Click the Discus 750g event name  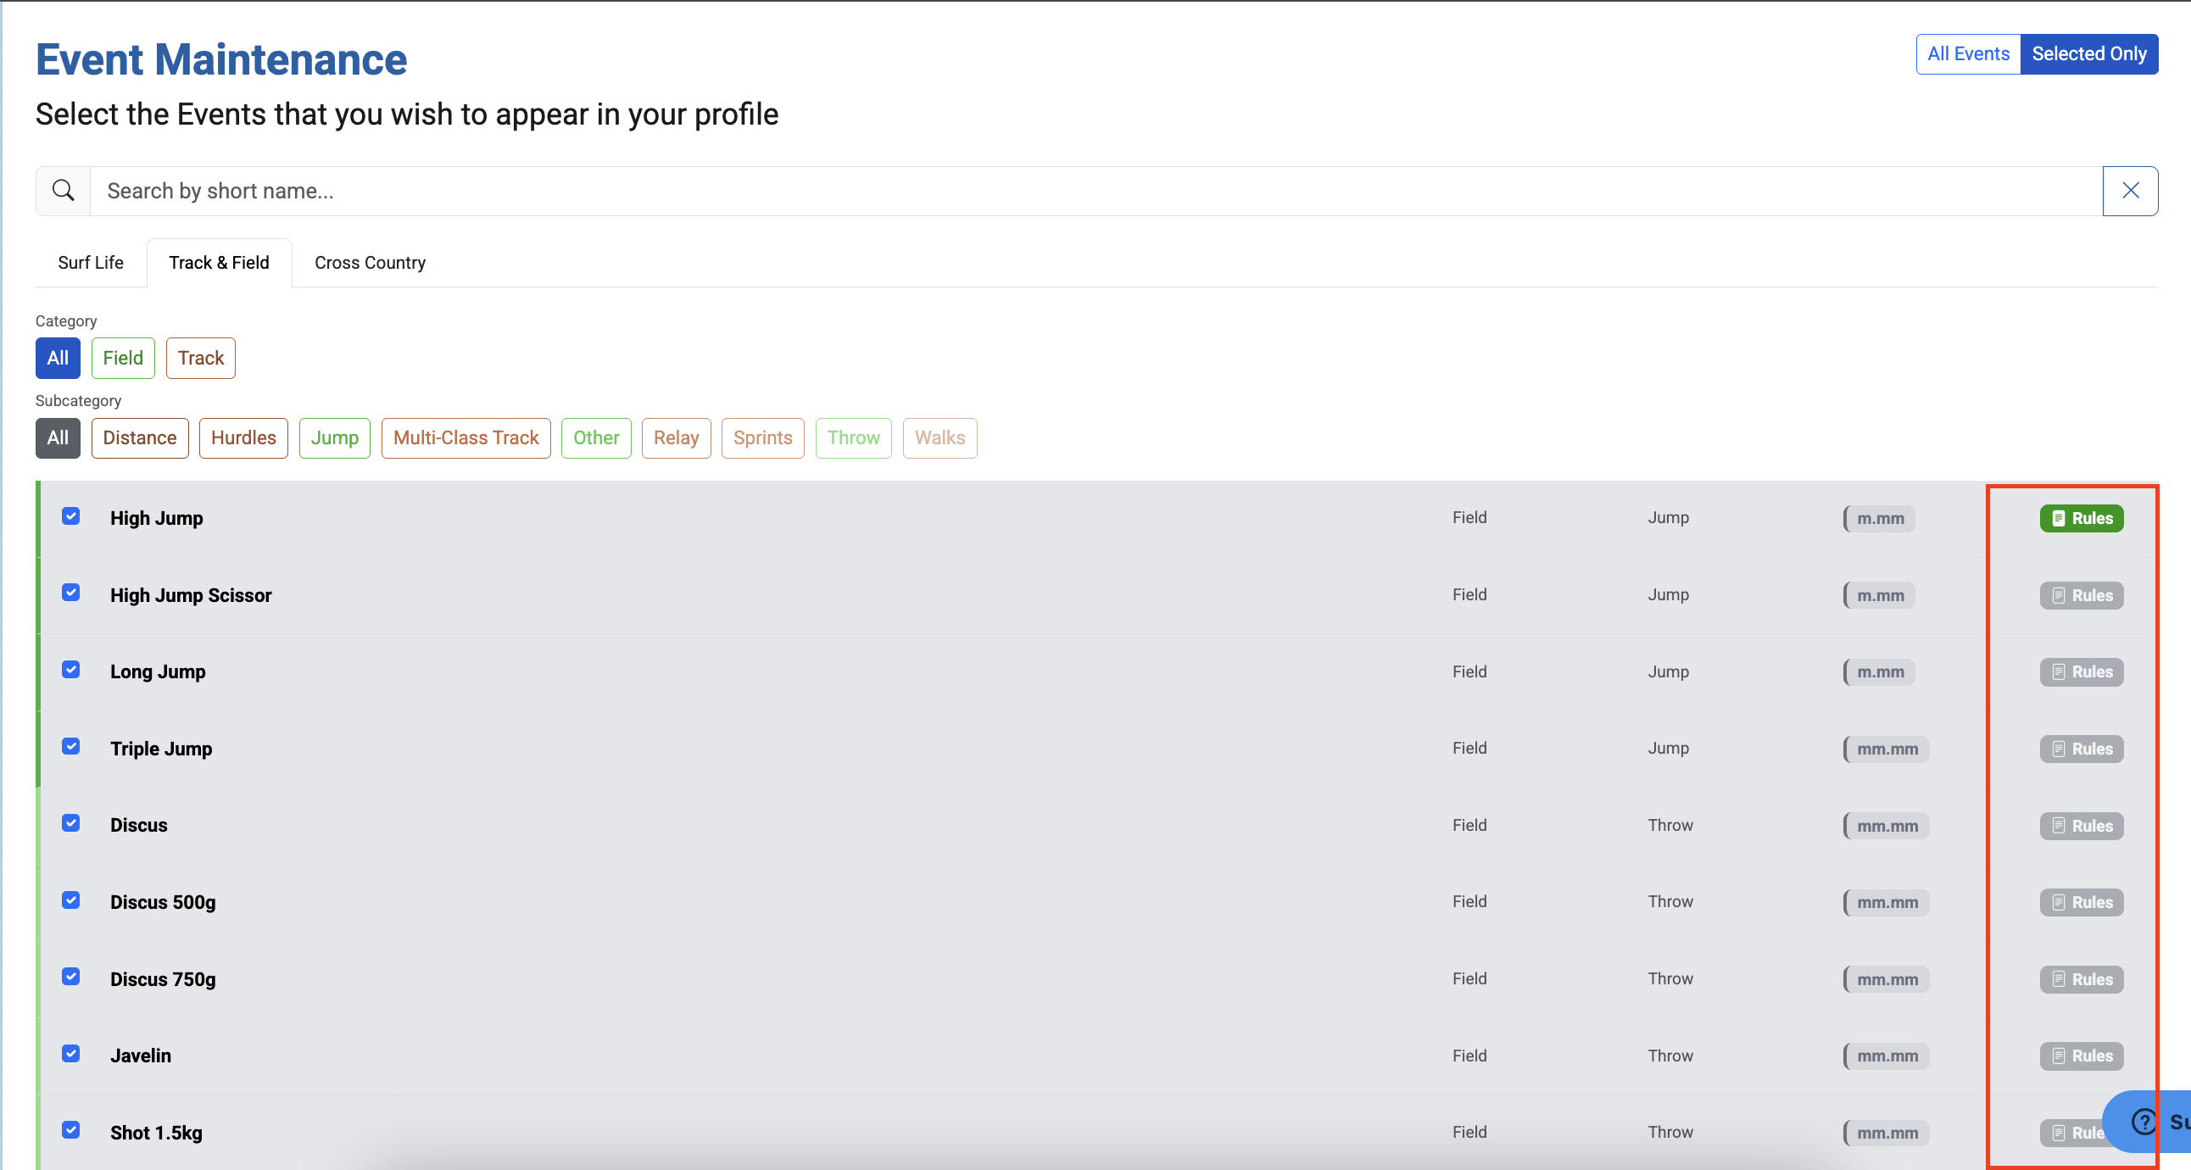click(164, 979)
